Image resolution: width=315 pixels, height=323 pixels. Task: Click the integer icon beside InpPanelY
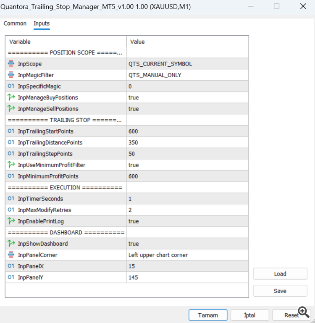pos(11,277)
